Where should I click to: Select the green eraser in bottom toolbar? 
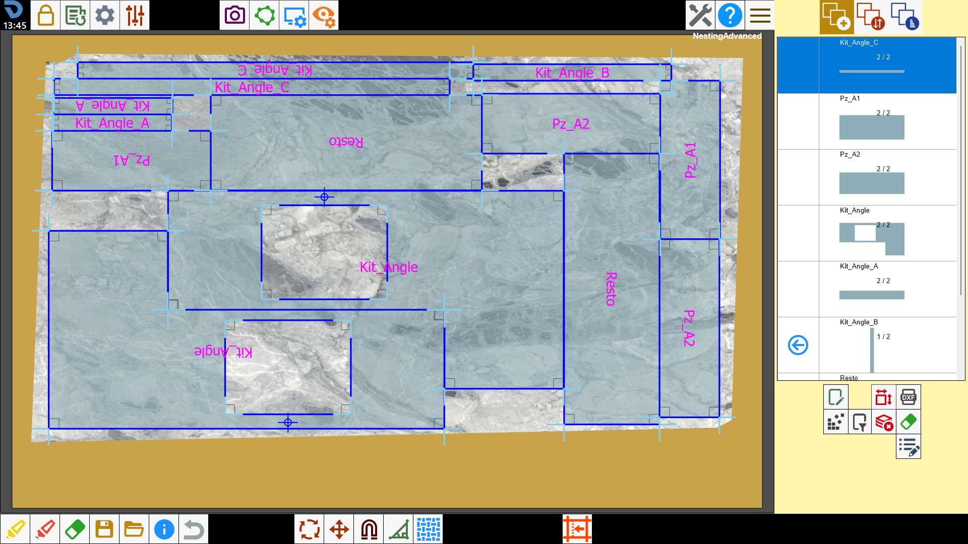click(x=75, y=529)
